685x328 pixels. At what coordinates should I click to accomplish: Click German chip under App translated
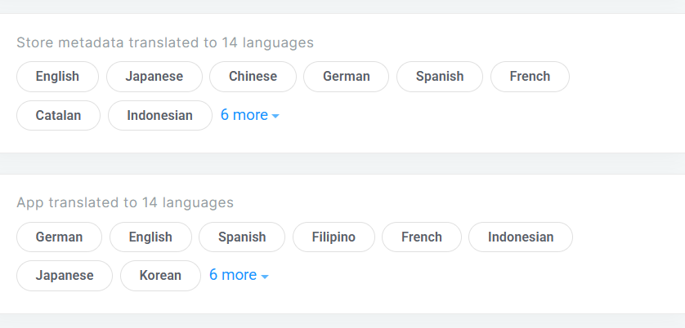click(x=59, y=237)
